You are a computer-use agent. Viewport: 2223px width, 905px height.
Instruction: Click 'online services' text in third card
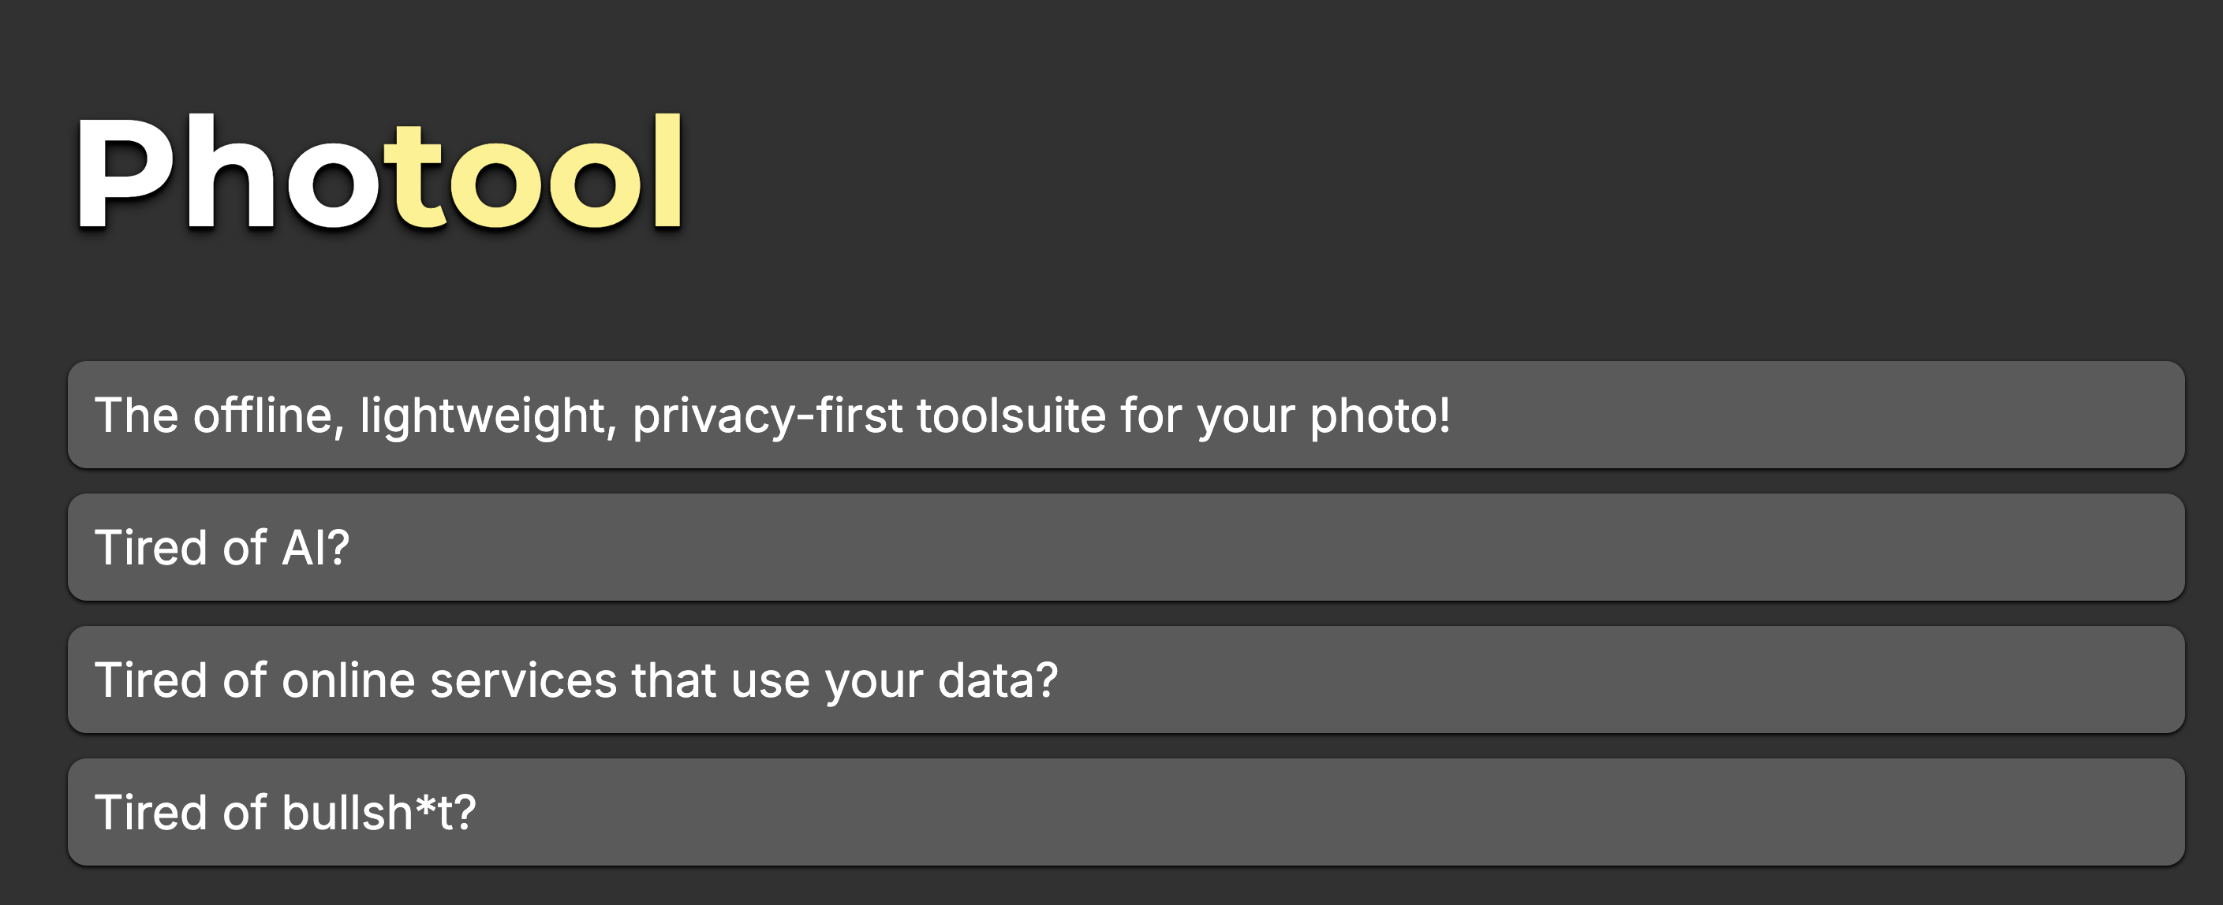(449, 680)
